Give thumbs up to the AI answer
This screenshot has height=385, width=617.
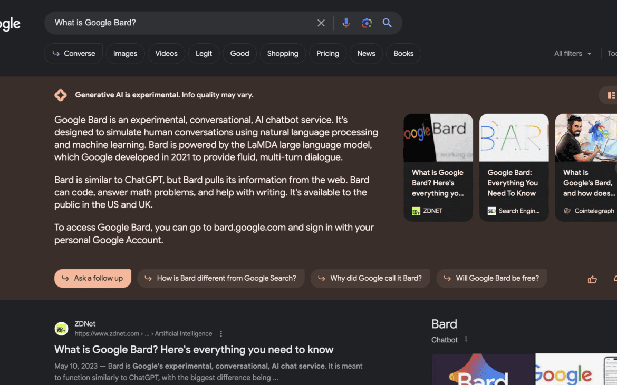[x=592, y=279]
